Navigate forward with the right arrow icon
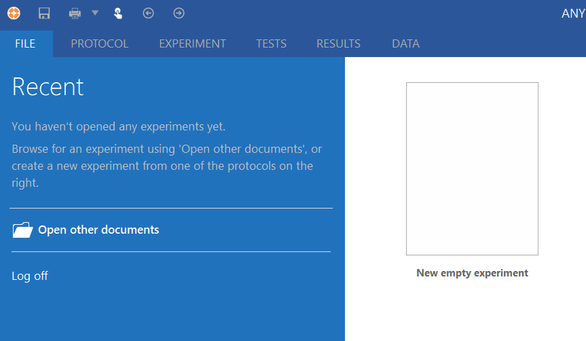Viewport: 586px width, 341px height. [179, 14]
